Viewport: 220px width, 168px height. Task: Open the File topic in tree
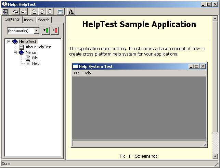tap(35, 58)
